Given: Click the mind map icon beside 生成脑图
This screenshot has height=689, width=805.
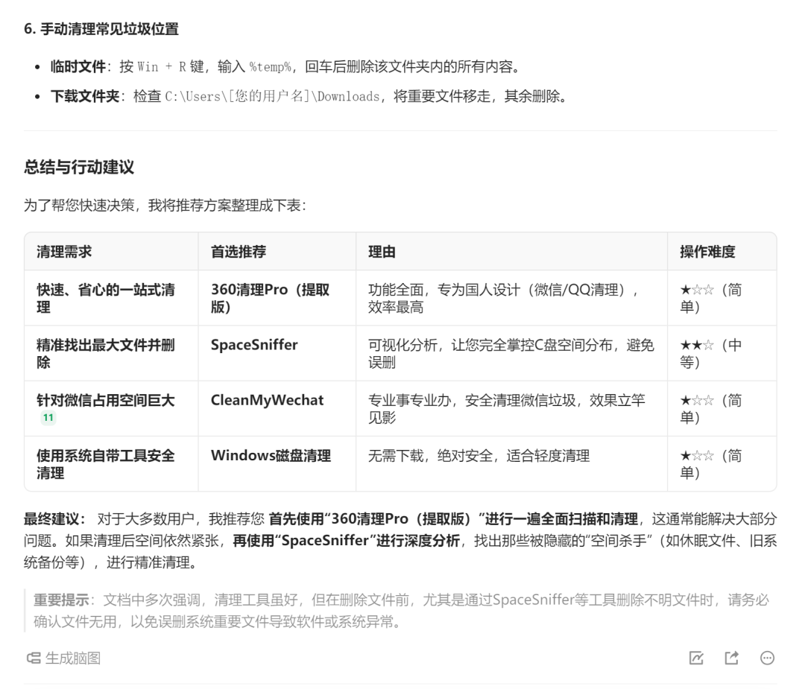Looking at the screenshot, I should click(34, 658).
